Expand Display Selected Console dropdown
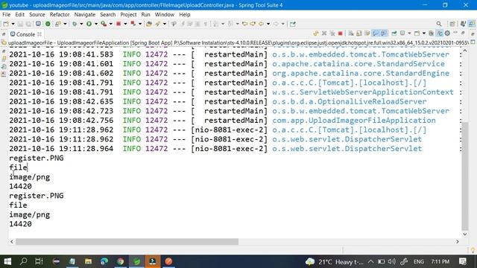477x268 pixels. [x=409, y=33]
